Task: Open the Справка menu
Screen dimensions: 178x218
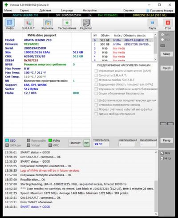Action: point(129,10)
